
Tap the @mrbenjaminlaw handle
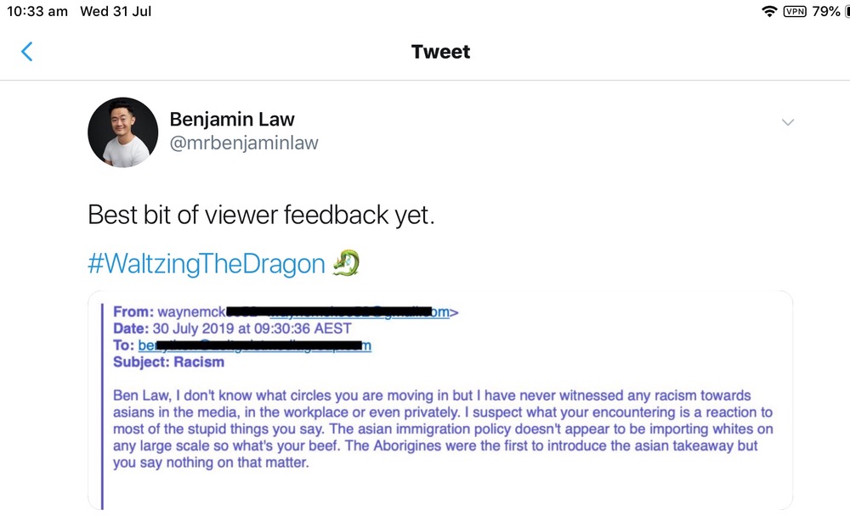pos(244,143)
